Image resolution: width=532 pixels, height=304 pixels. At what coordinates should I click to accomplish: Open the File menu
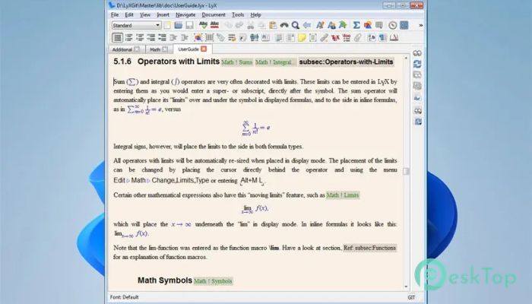tap(115, 15)
